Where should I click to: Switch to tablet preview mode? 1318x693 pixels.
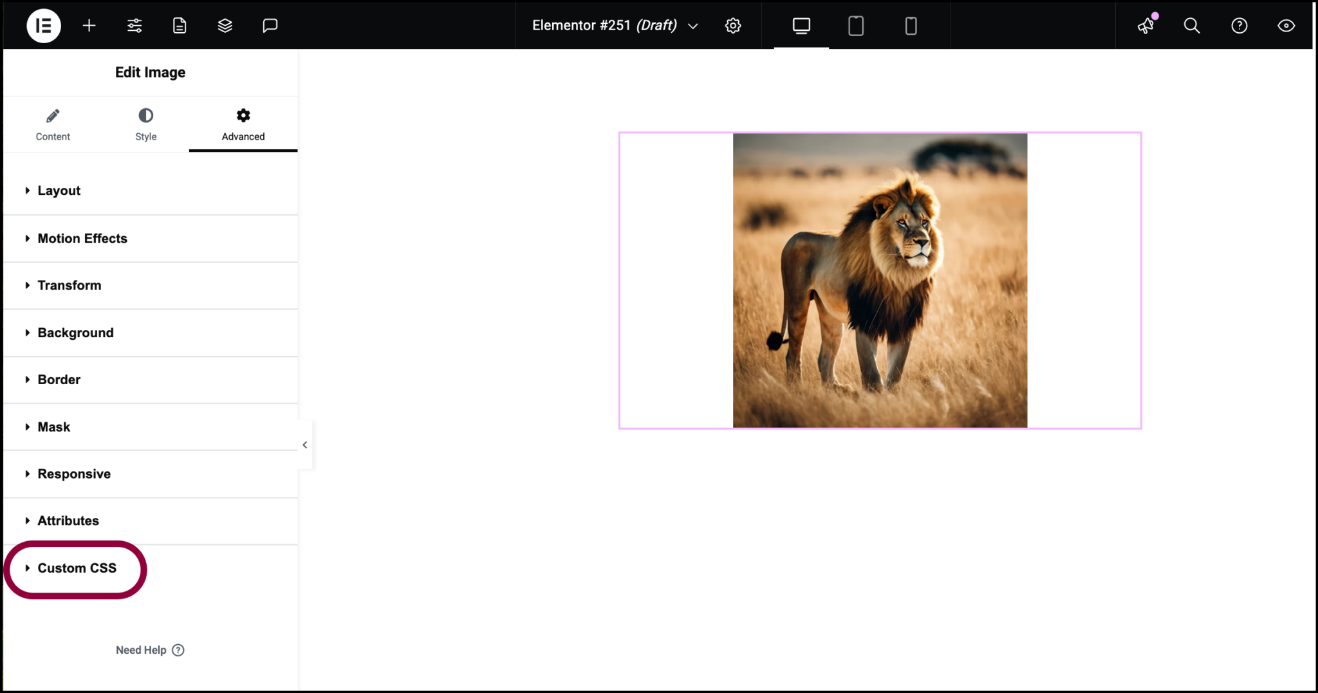click(855, 26)
